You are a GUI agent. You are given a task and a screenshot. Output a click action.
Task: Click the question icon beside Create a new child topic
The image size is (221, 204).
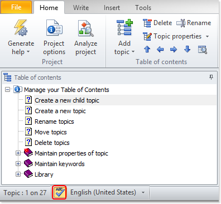tap(28, 100)
